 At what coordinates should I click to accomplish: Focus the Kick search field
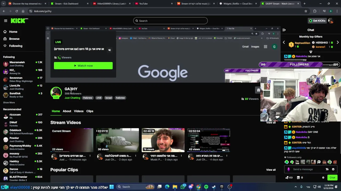170,21
